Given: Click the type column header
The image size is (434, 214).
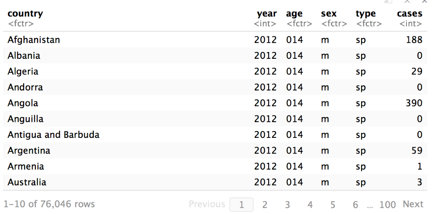Looking at the screenshot, I should pyautogui.click(x=366, y=14).
